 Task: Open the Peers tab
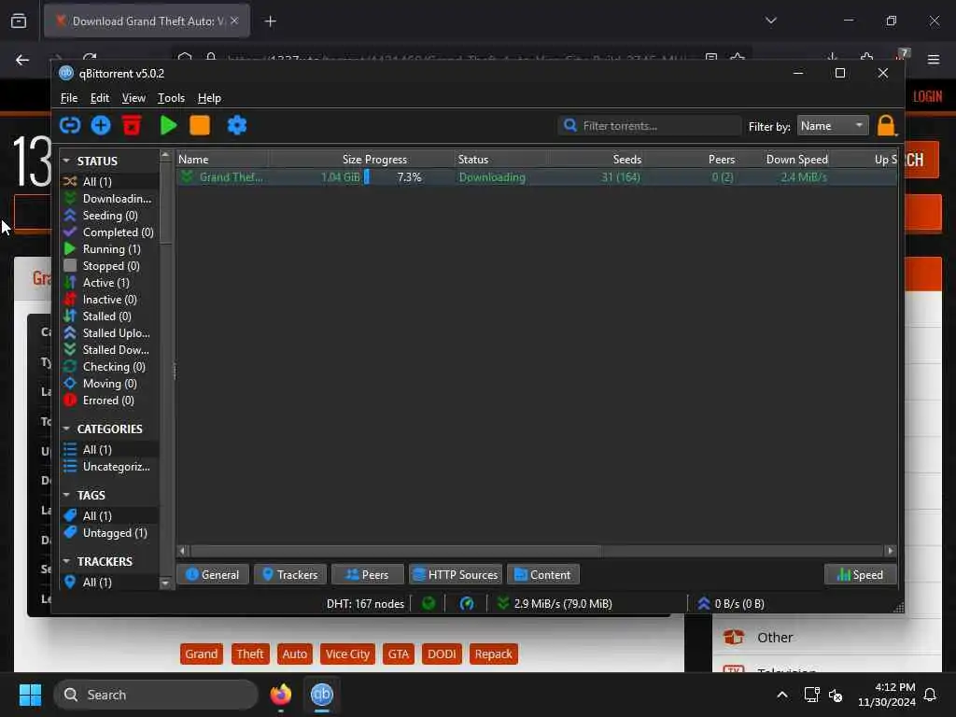tap(368, 574)
